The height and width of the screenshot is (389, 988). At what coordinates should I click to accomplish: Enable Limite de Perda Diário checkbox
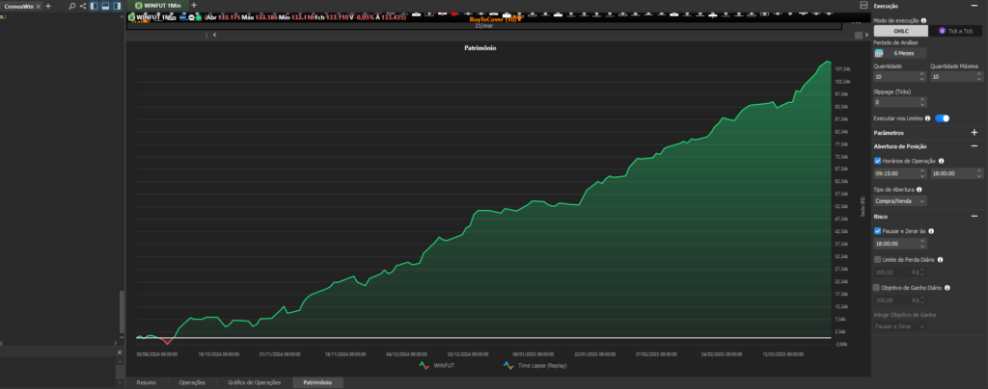(878, 260)
